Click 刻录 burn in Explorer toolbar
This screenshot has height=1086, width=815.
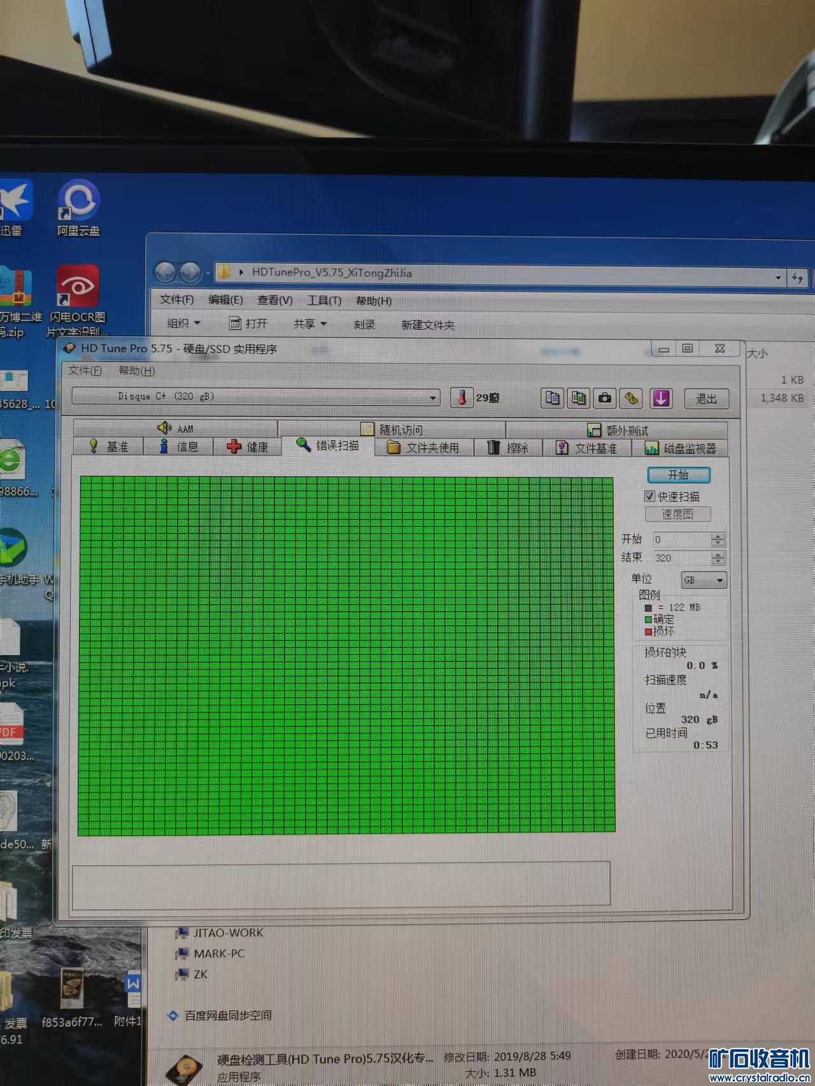(x=364, y=325)
